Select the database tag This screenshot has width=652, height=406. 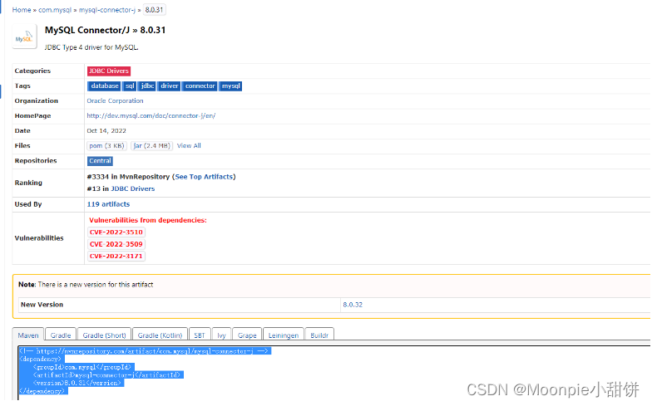[x=105, y=86]
